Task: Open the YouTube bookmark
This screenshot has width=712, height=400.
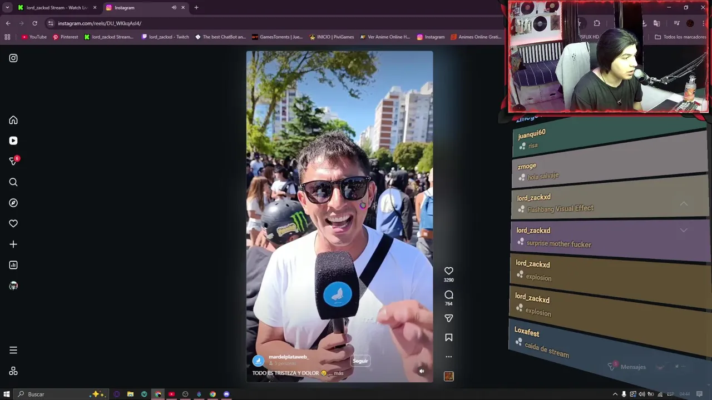Action: 34,37
